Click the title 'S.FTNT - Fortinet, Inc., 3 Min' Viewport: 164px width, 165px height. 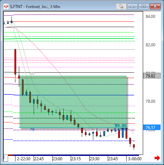pos(35,7)
